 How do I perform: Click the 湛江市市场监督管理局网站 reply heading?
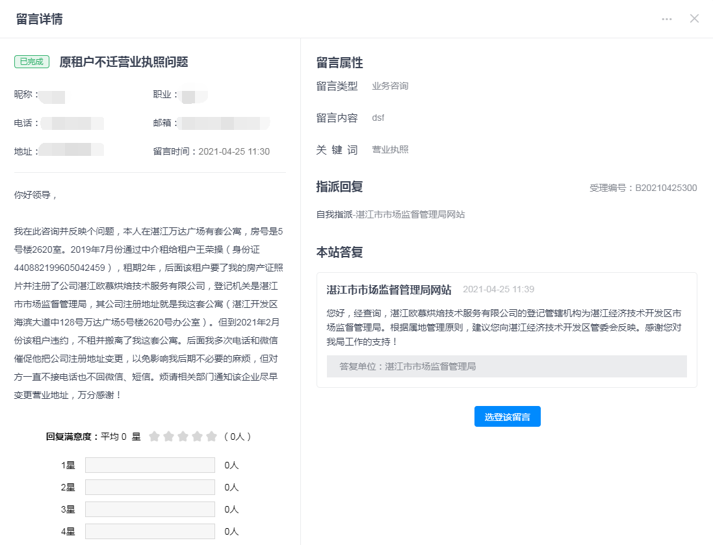(389, 290)
